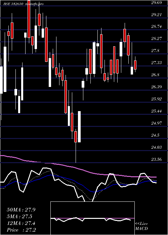Select the 25.44 price axis label

coord(156,111)
